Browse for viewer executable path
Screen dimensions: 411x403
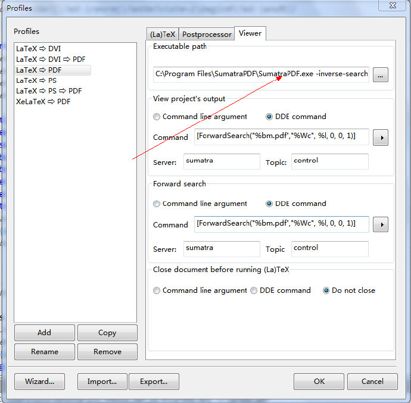(x=381, y=74)
